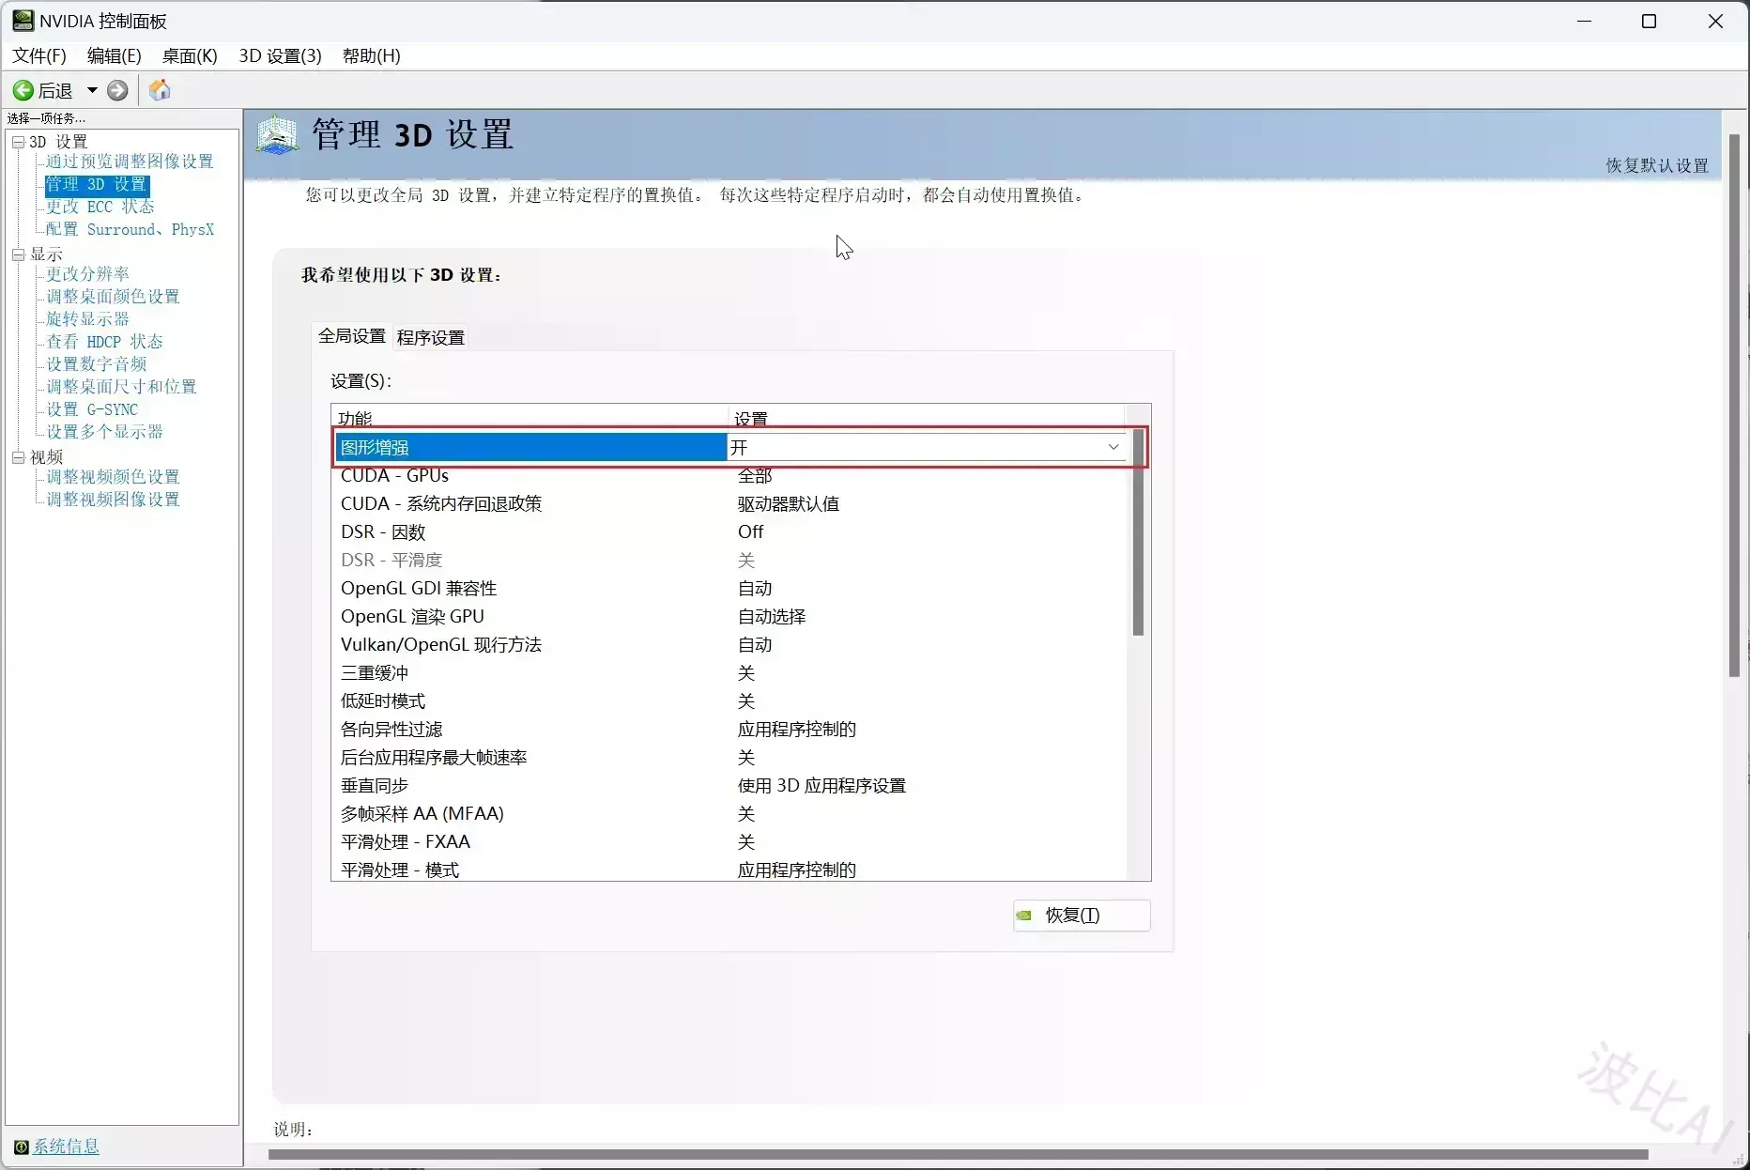Collapse the 显示 tree node
This screenshot has width=1750, height=1170.
pyautogui.click(x=18, y=254)
